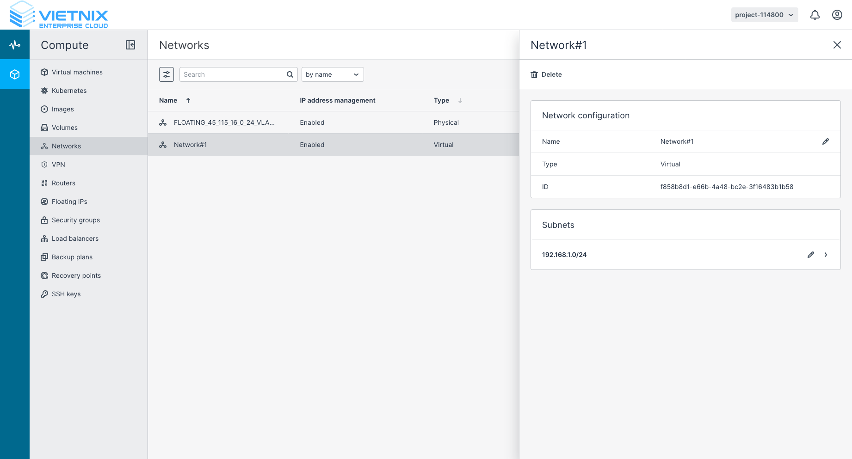
Task: Open the project-114800 dropdown
Action: click(x=764, y=15)
